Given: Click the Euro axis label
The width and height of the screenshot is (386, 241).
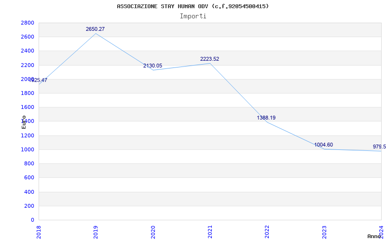Looking at the screenshot, I should click(24, 122).
